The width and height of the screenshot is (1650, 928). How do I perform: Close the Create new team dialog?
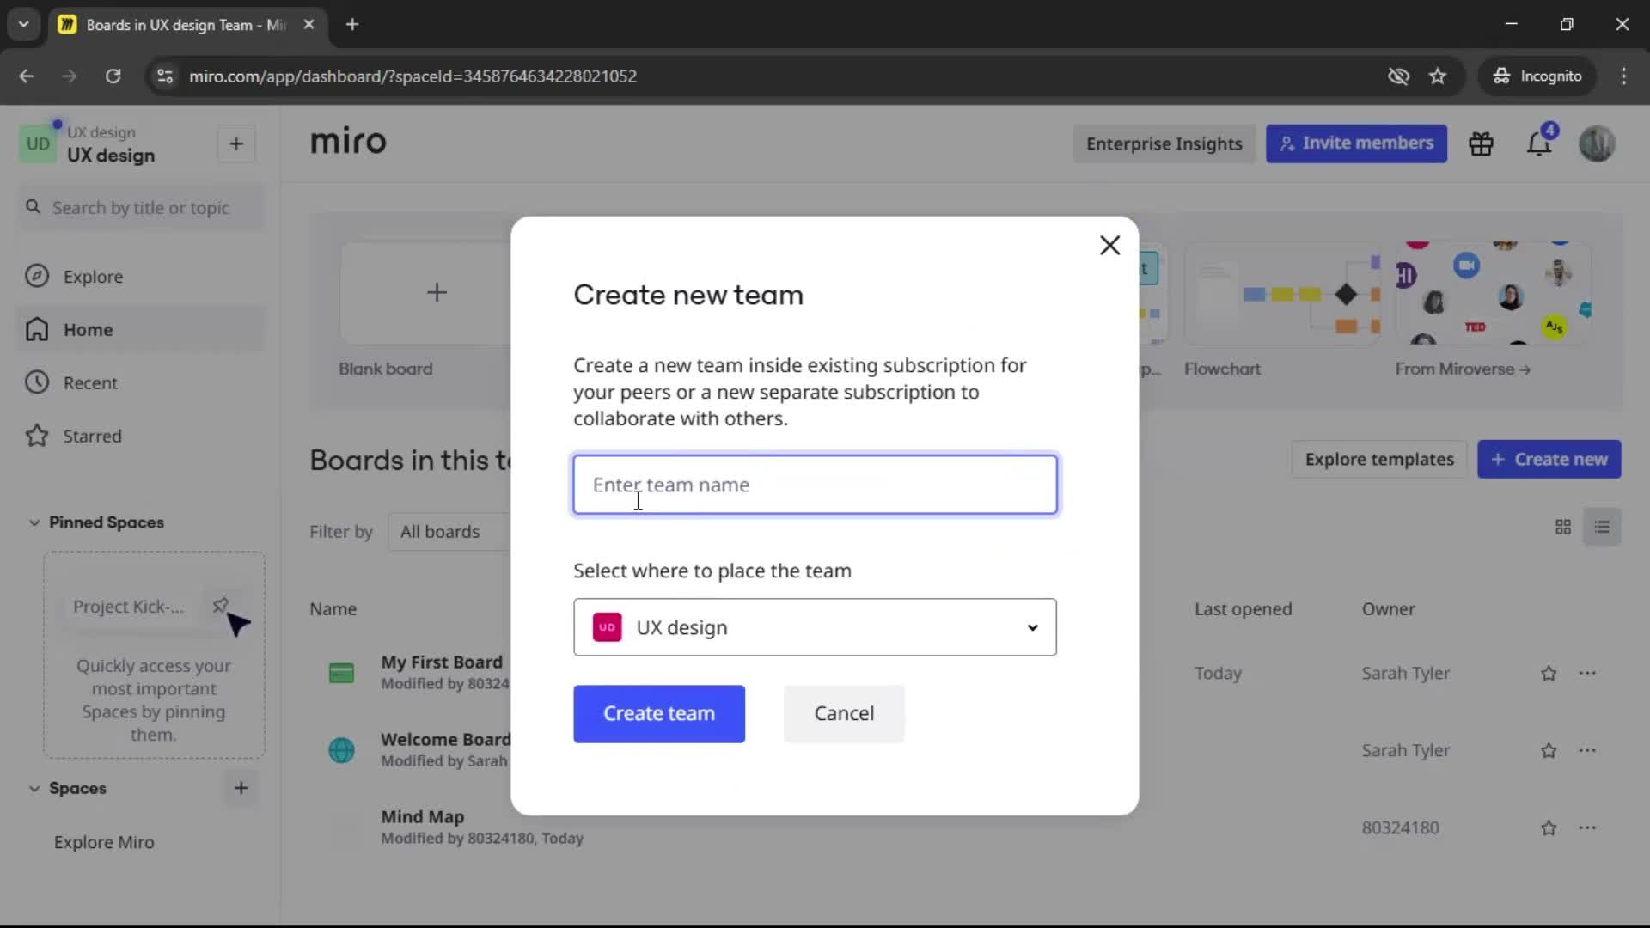[1109, 246]
